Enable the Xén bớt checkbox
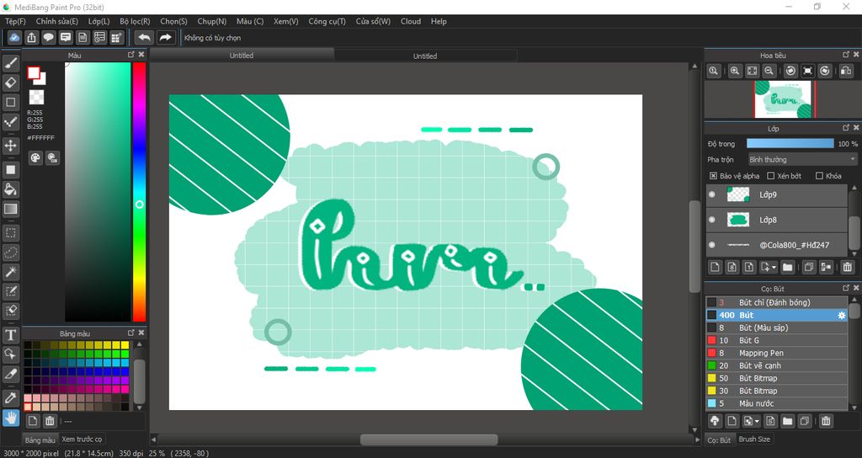The height and width of the screenshot is (458, 862). [771, 176]
